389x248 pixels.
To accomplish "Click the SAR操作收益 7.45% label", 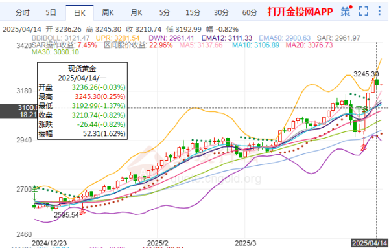I will (x=64, y=45).
